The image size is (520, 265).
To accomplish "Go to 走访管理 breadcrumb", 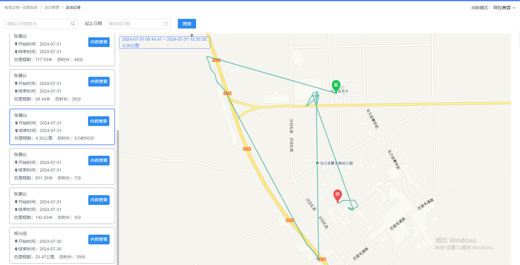I will (x=52, y=8).
